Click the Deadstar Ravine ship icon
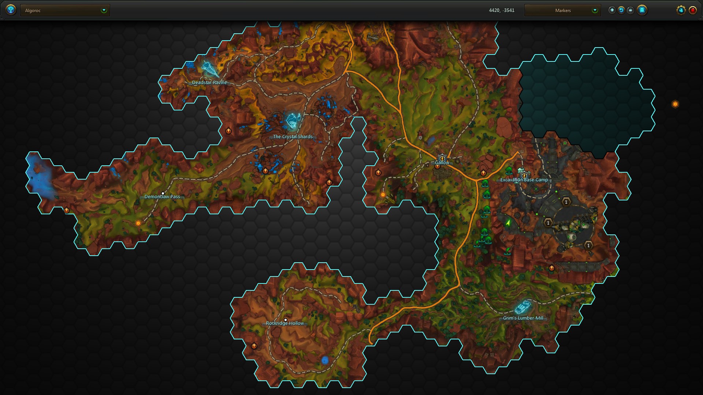 click(x=210, y=69)
